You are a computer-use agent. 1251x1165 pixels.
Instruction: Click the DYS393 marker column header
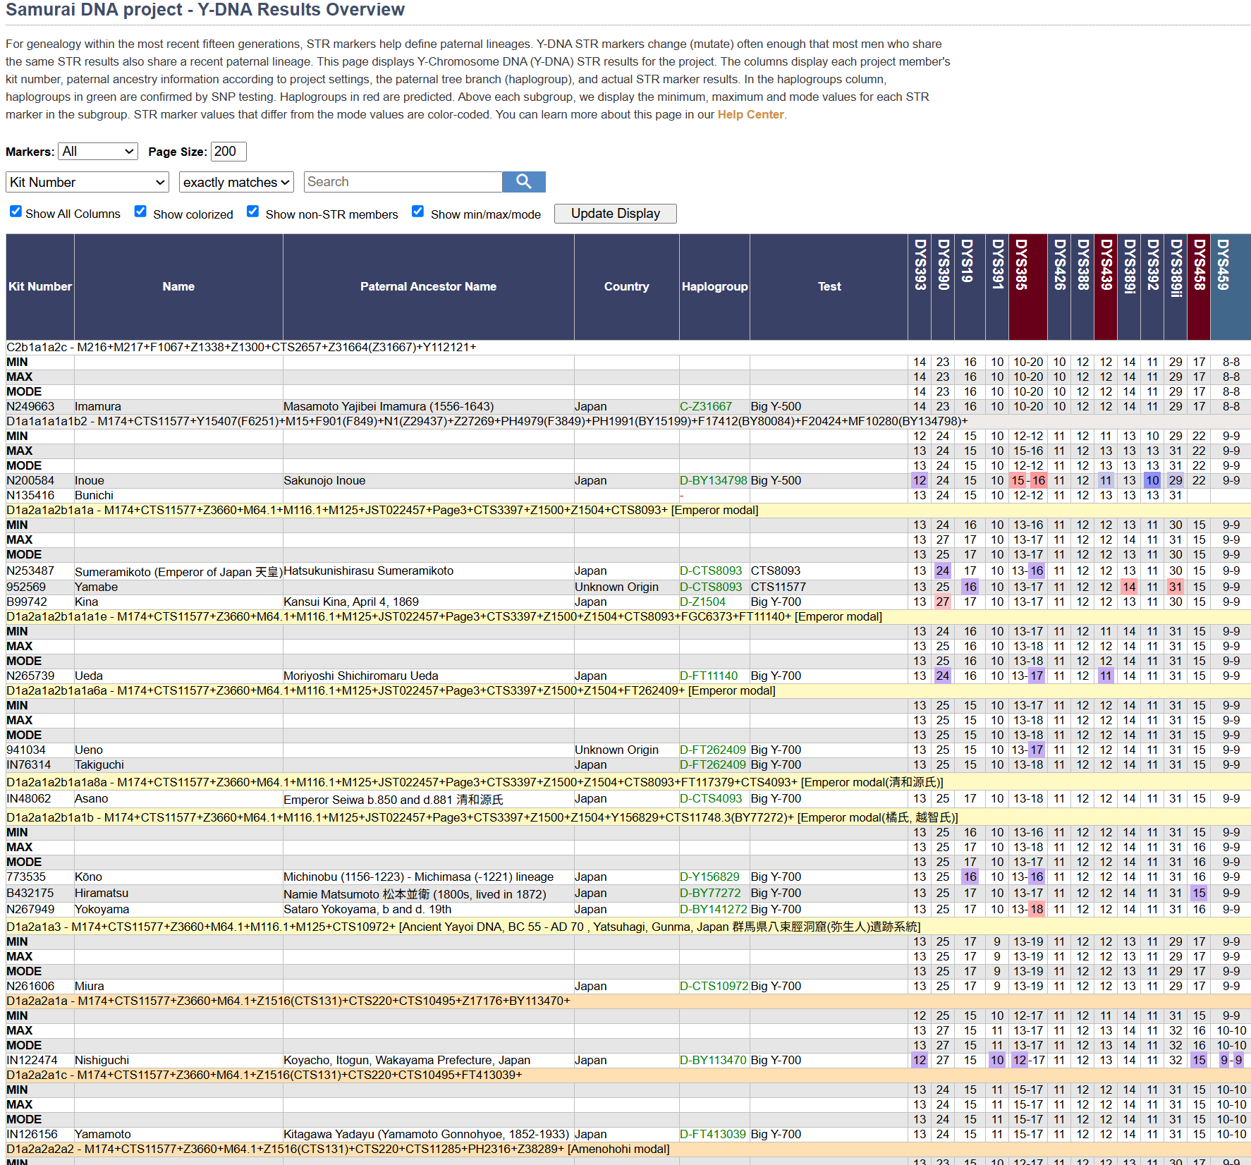pos(920,265)
